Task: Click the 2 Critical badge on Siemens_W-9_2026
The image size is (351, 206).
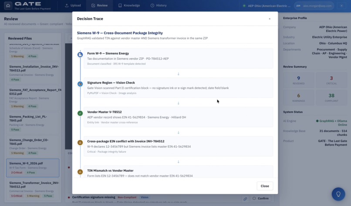Action: [x=17, y=173]
